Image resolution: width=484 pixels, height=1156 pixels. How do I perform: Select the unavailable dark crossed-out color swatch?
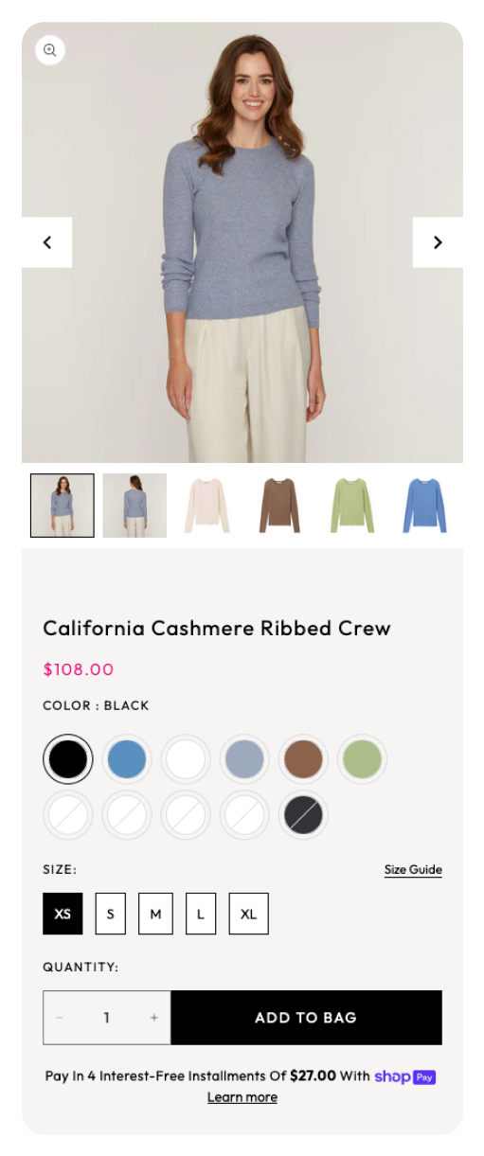click(x=304, y=815)
